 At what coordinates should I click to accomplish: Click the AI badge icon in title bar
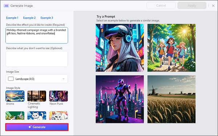click(6, 6)
